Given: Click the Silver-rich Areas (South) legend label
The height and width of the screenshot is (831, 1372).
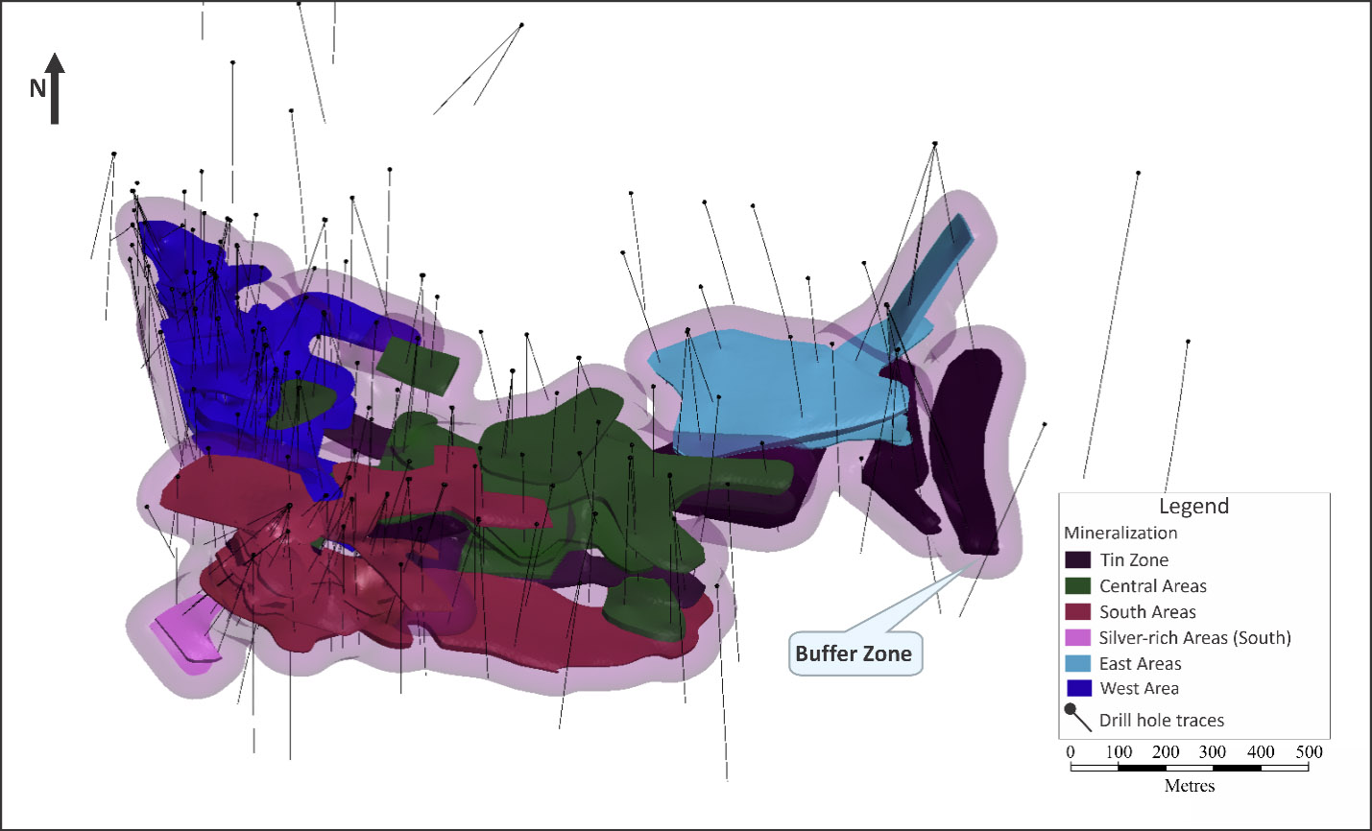Looking at the screenshot, I should [1194, 637].
